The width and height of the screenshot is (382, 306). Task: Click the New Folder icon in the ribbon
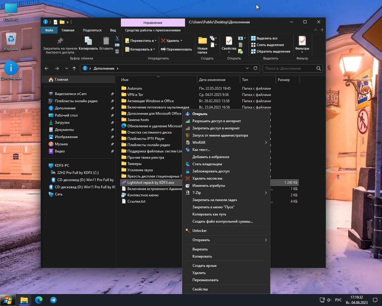click(202, 41)
